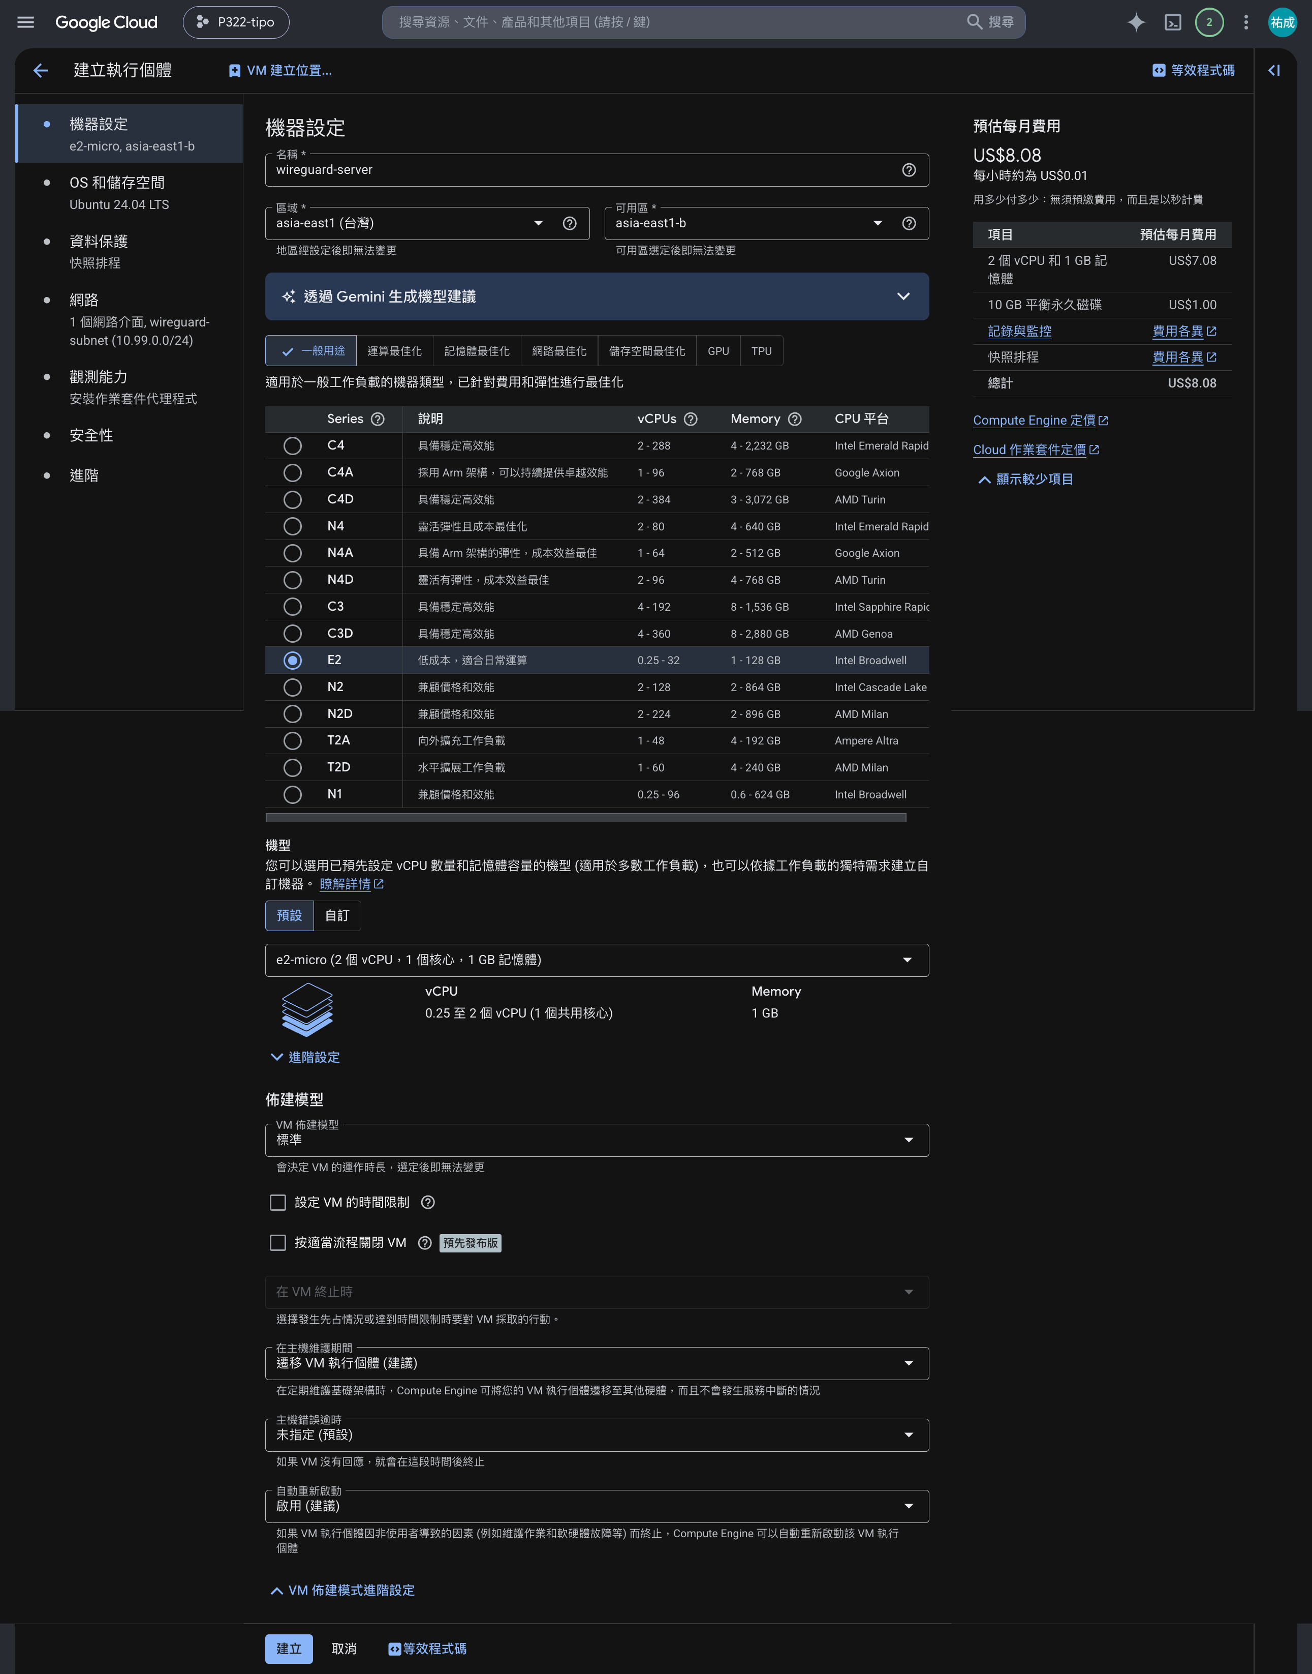Screen dimensions: 1312x1674
Task: Open 自動重新啟動 dropdown
Action: 597,1506
